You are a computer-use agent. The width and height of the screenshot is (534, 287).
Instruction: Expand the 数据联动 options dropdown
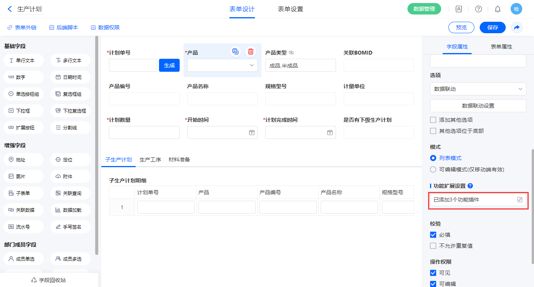pyautogui.click(x=478, y=89)
